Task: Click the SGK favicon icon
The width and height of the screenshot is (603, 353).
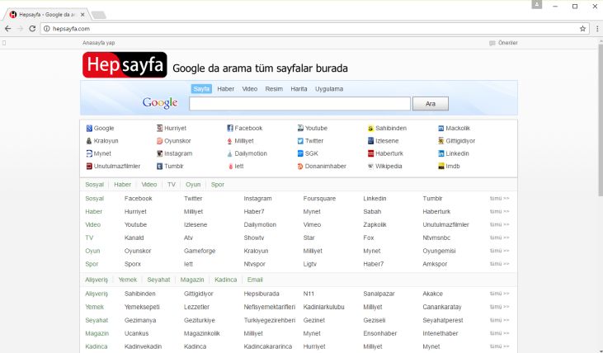Action: pos(300,153)
